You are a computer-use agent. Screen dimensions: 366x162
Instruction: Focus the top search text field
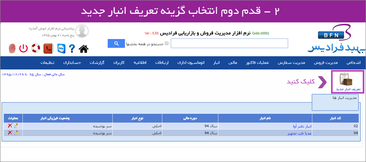[229, 43]
